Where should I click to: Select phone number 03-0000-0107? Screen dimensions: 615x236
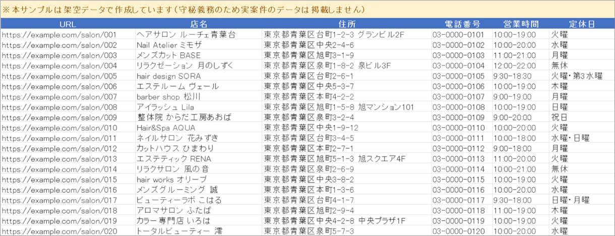click(461, 97)
